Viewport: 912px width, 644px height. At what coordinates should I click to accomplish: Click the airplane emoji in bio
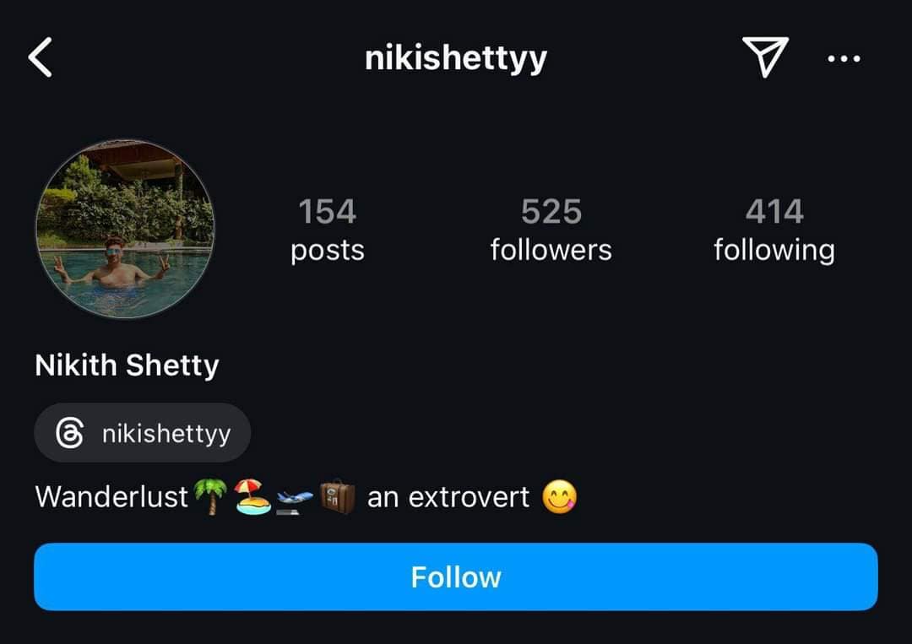[x=295, y=501]
